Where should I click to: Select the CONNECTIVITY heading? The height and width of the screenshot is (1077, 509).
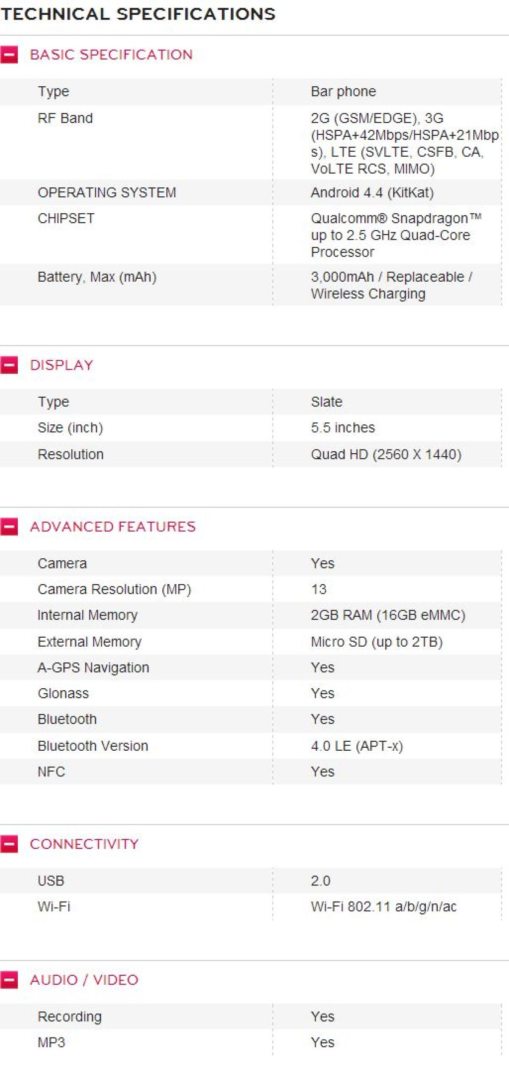(84, 844)
